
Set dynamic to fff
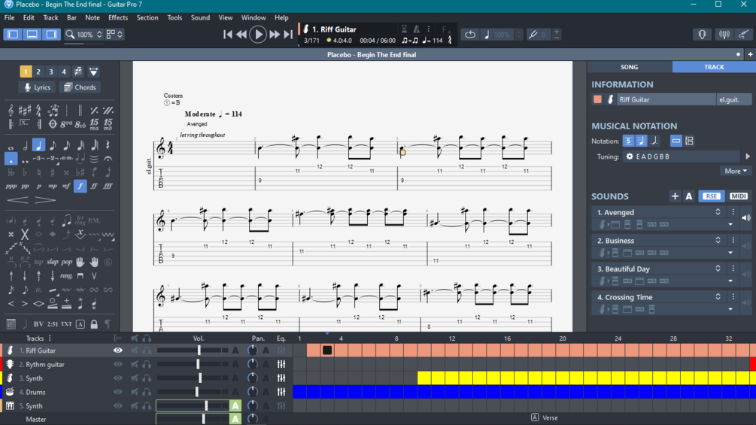(108, 186)
